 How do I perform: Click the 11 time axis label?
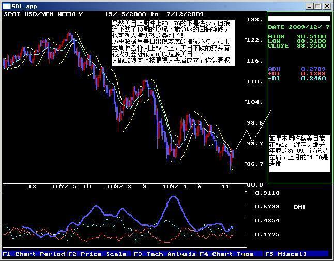tap(225, 187)
